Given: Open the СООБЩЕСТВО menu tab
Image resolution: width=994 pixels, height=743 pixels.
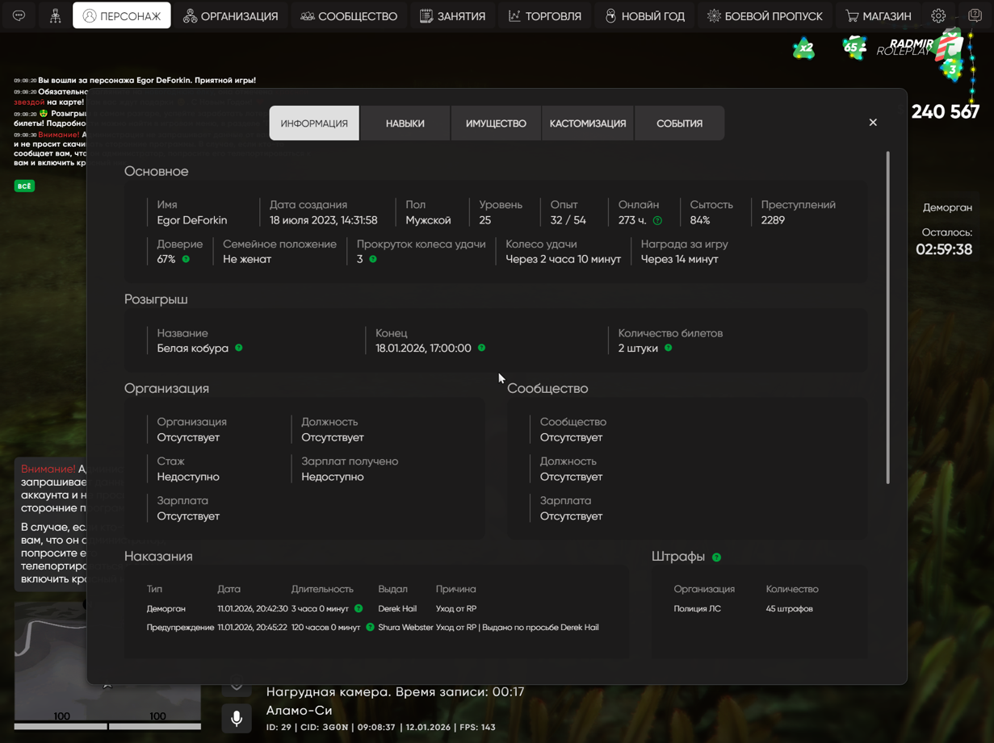Looking at the screenshot, I should coord(349,15).
